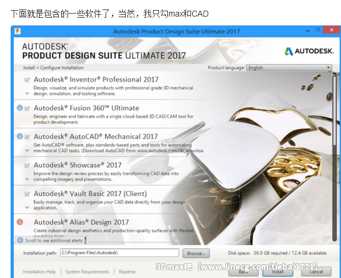
Task: Open the Readme link
Action: coord(127,271)
